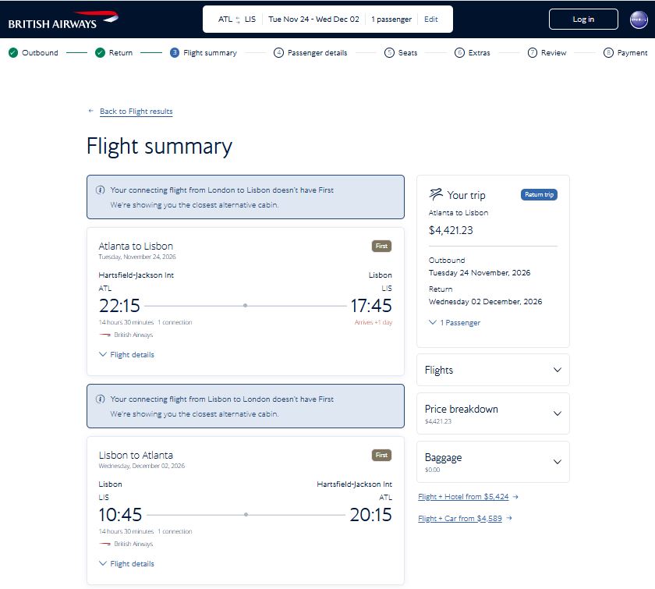The height and width of the screenshot is (589, 655).
Task: Expand Flight details for Lisbon to Atlanta
Action: click(126, 563)
